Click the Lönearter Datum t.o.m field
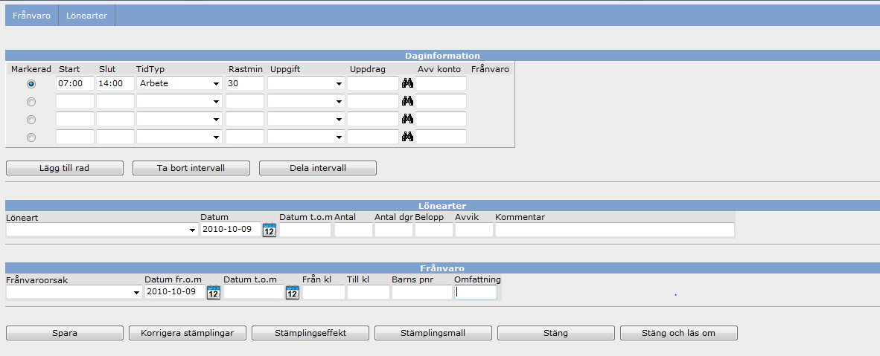Viewport: 880px width, 356px height. pos(305,230)
